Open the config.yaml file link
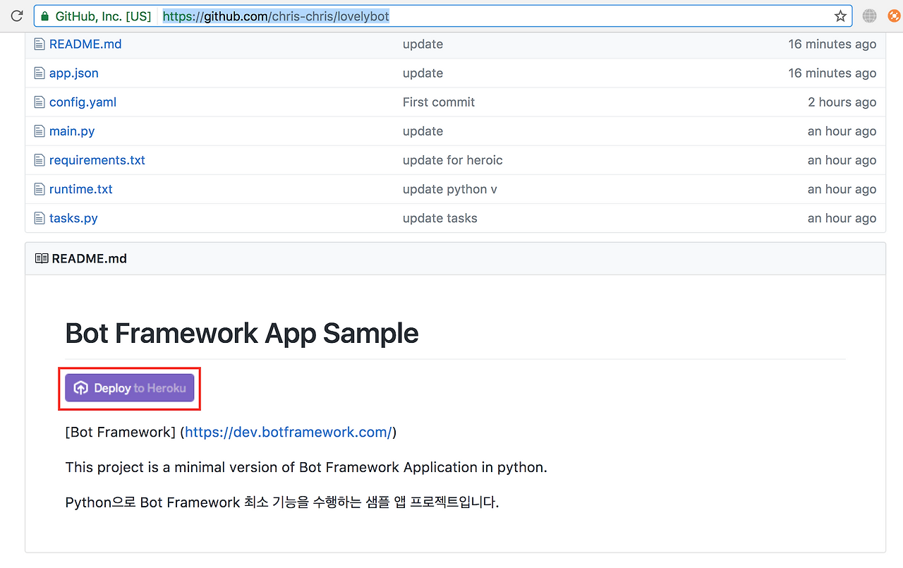 pyautogui.click(x=83, y=102)
